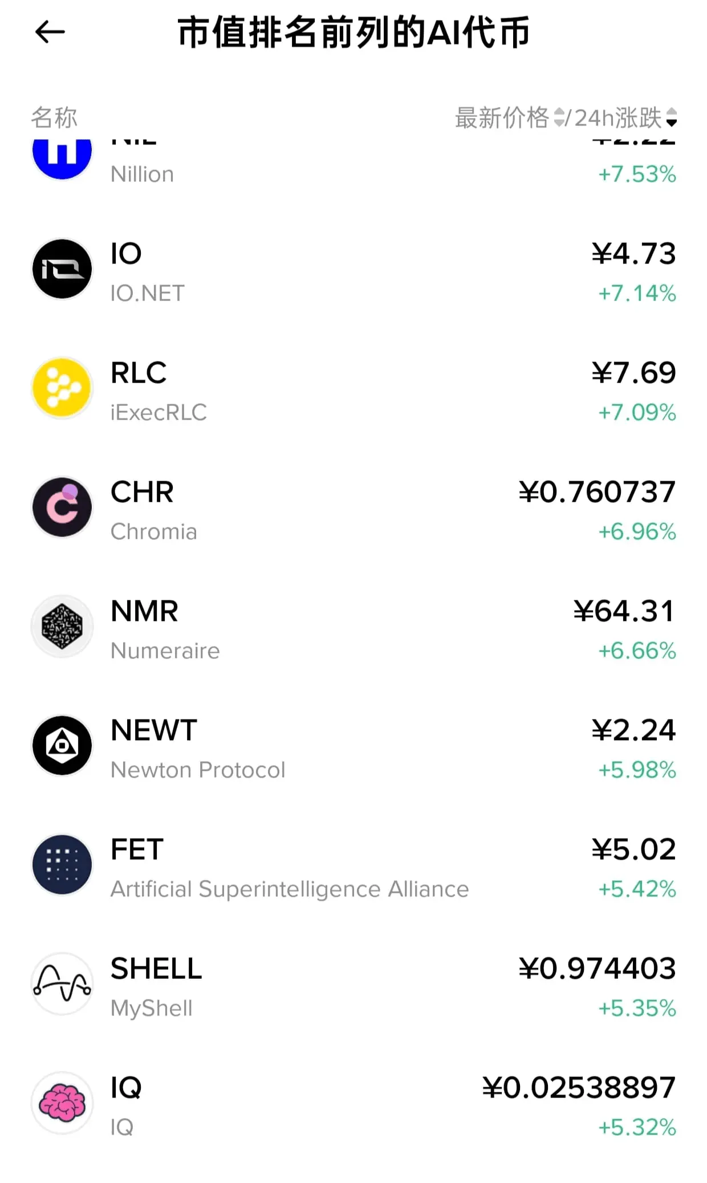The image size is (707, 1183).
Task: Select the yellow iExecRLC logo
Action: (x=62, y=388)
